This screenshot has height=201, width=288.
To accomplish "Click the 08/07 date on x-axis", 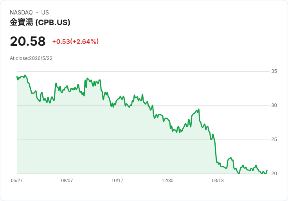I will coord(67,181).
